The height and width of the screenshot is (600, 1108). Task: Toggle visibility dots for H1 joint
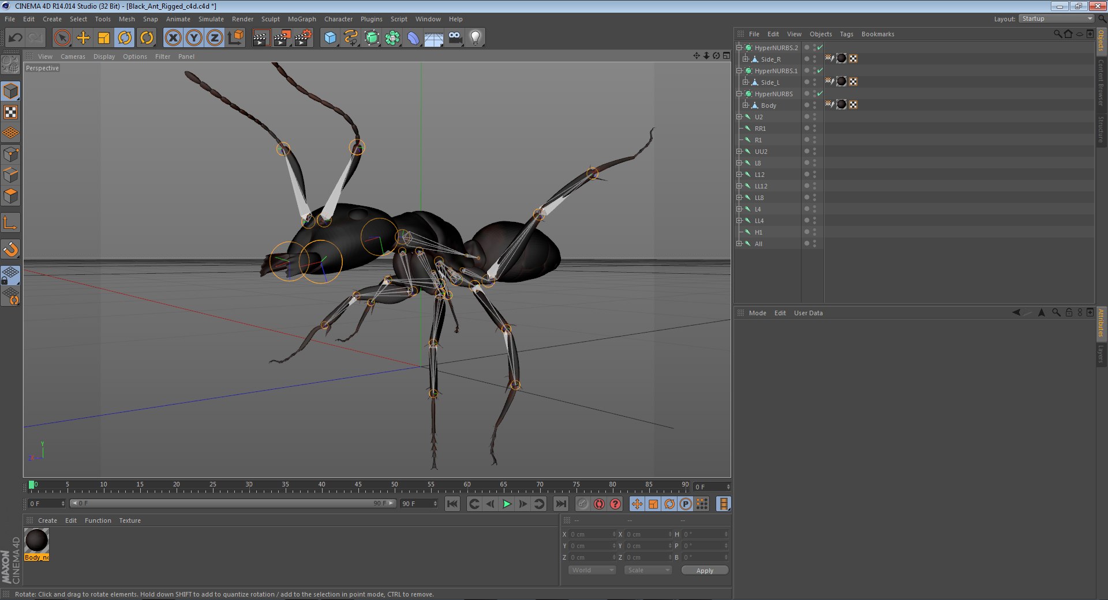point(814,232)
